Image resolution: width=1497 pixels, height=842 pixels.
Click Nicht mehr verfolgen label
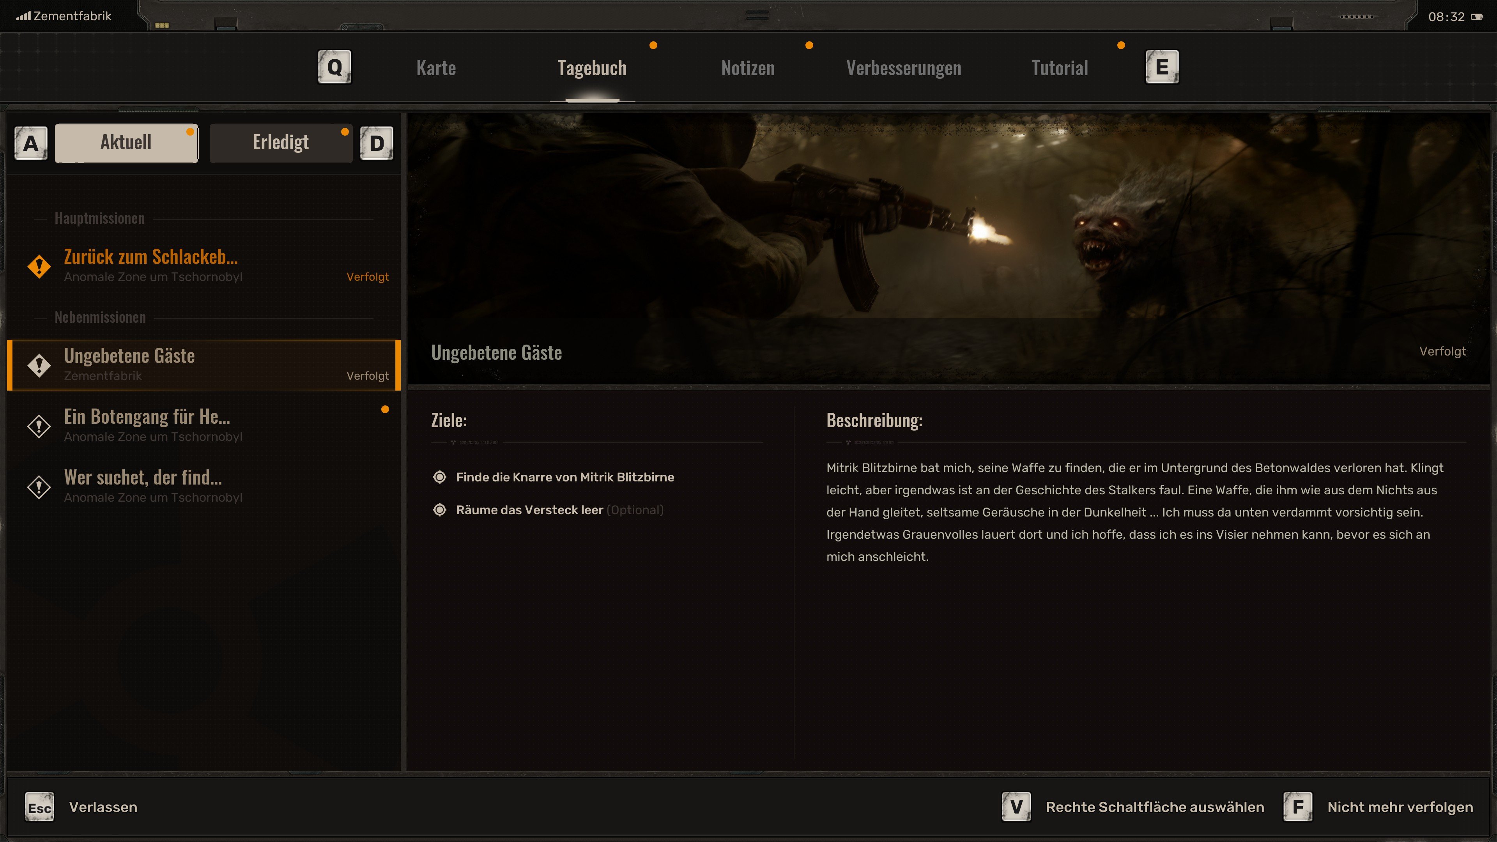point(1400,807)
